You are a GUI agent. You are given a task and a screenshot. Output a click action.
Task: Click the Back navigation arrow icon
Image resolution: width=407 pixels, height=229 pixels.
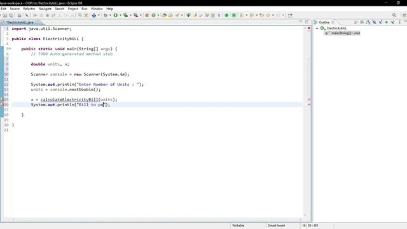point(268,15)
